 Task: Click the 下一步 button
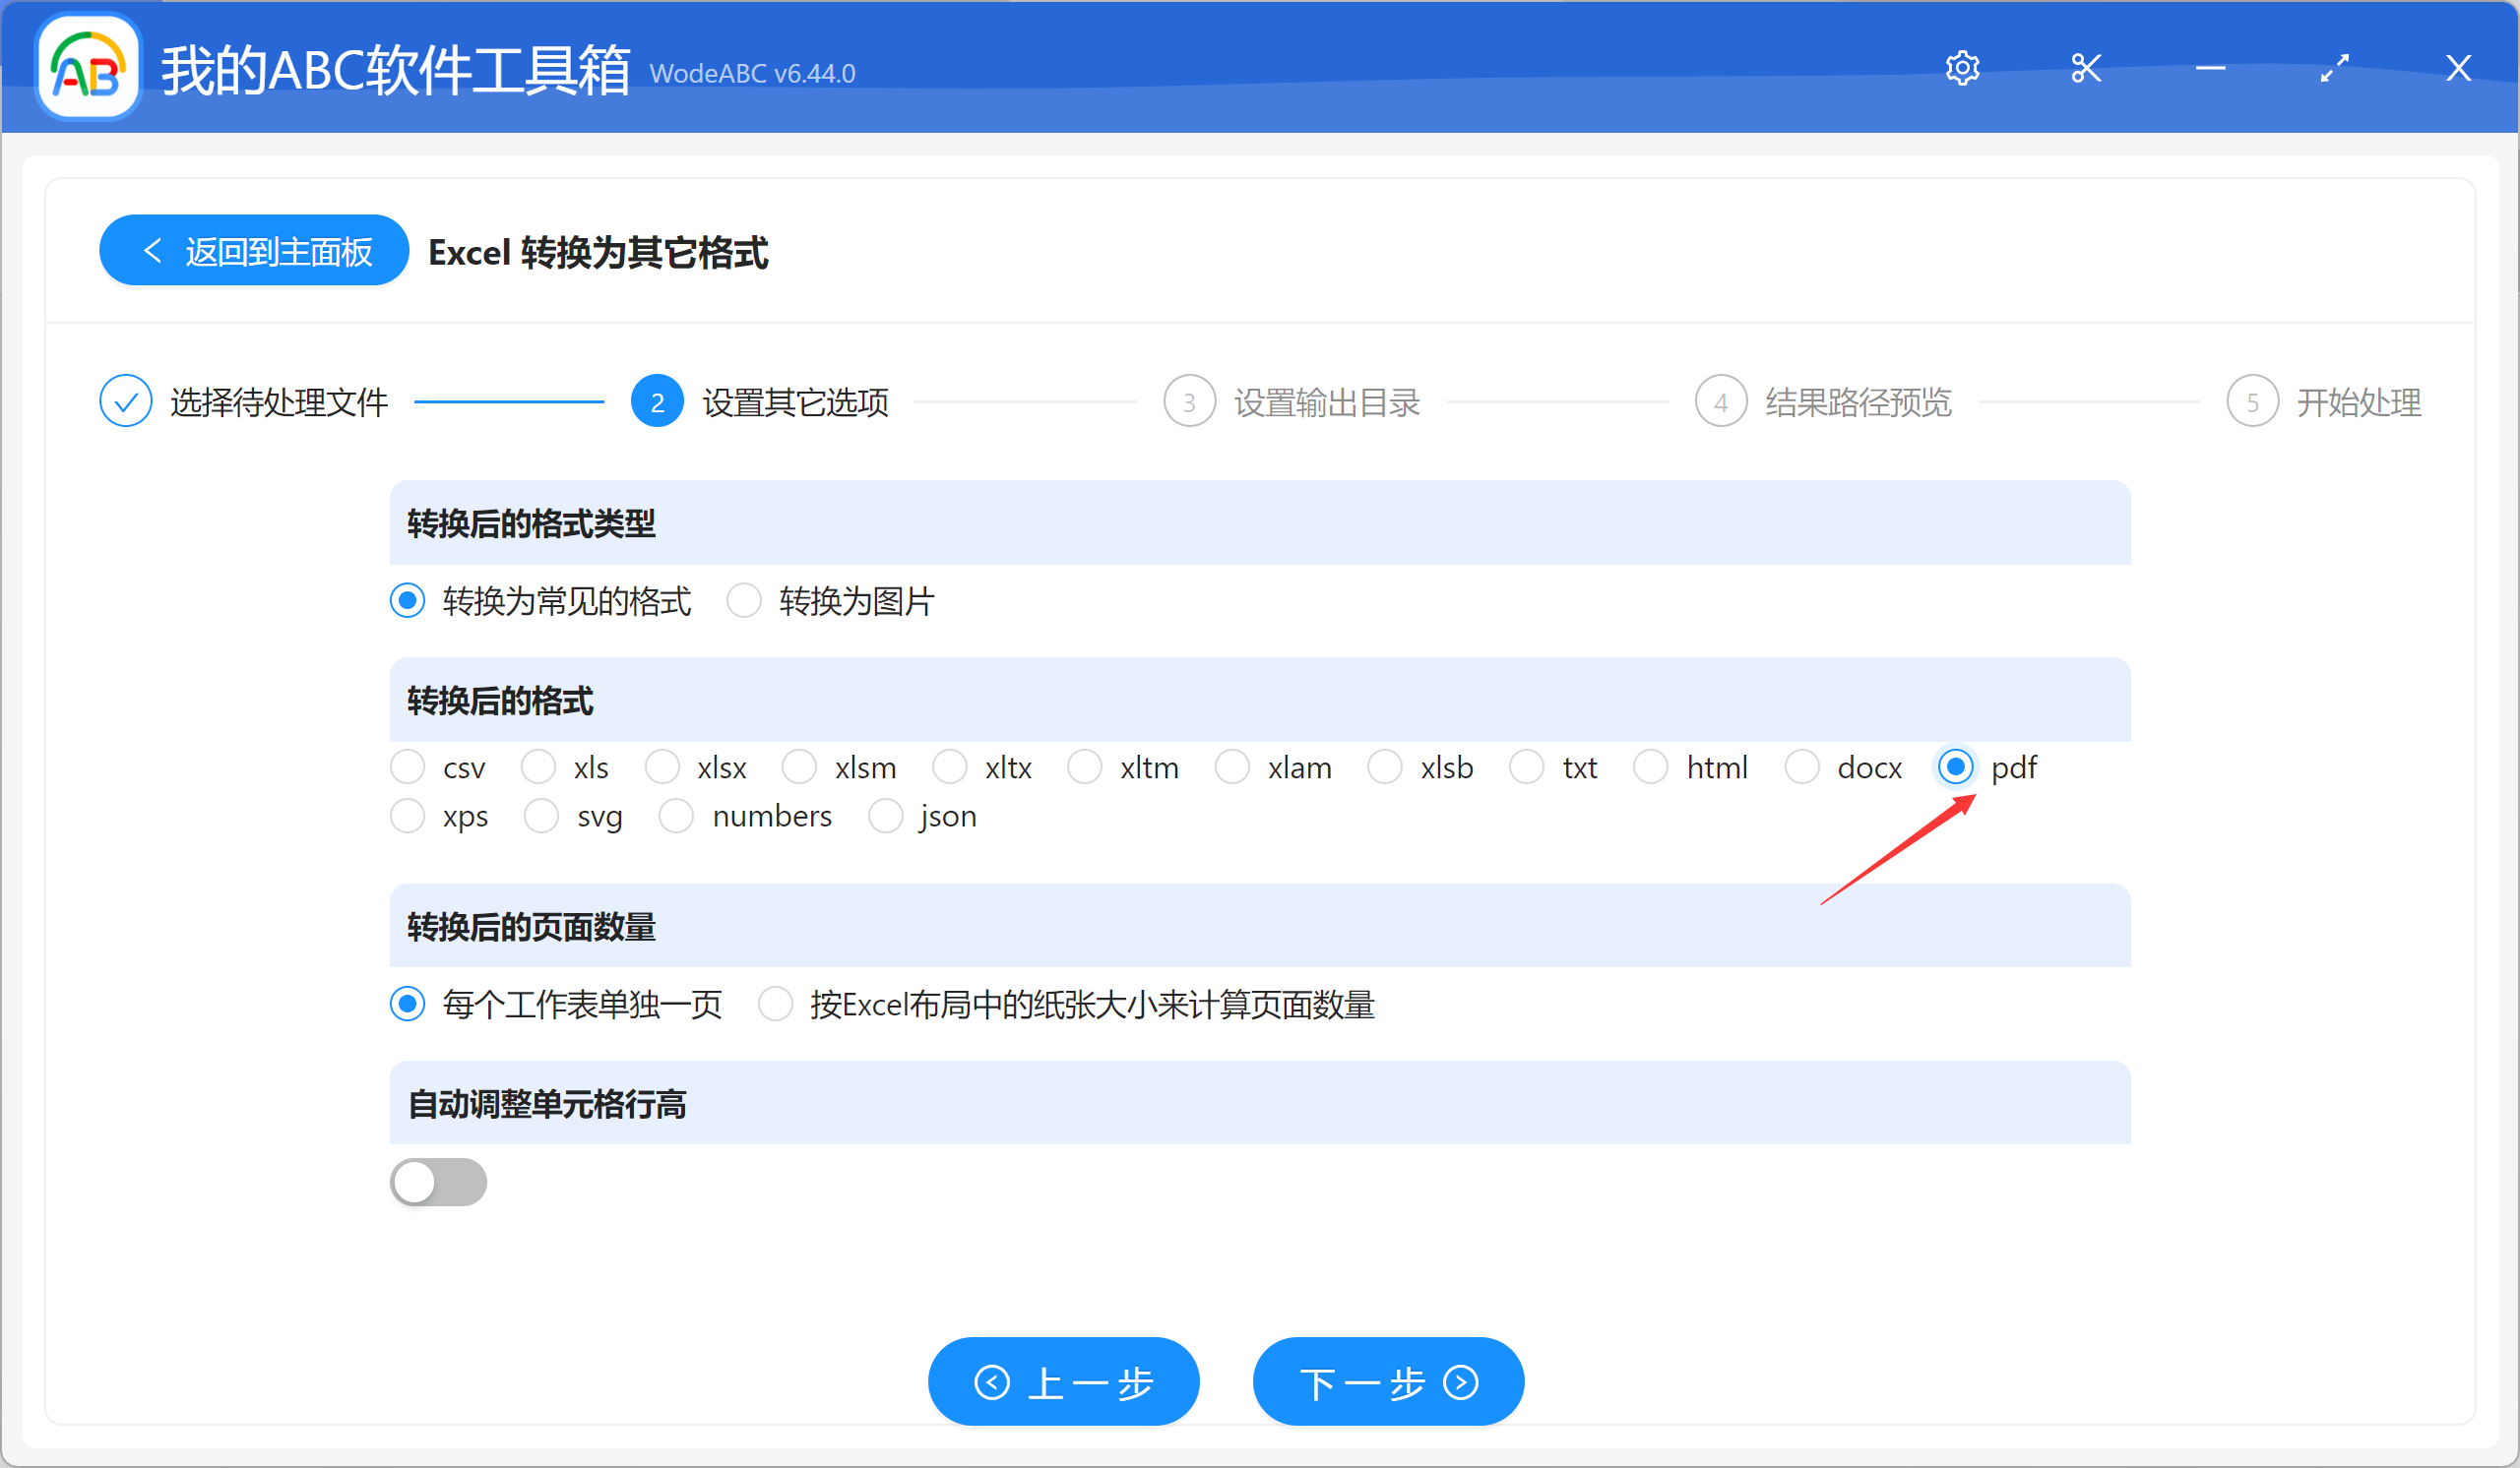click(x=1388, y=1381)
